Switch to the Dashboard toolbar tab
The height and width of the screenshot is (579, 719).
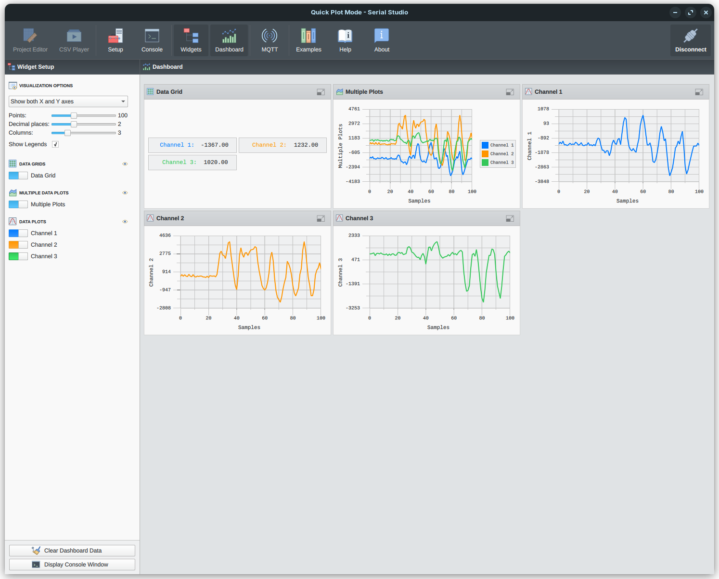tap(229, 40)
